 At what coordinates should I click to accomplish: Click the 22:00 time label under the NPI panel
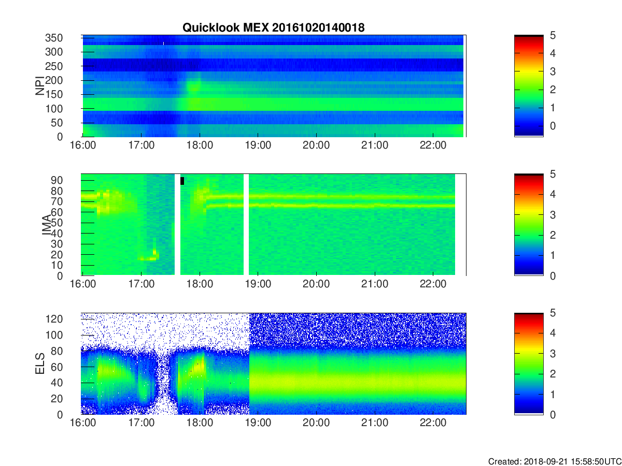pyautogui.click(x=433, y=145)
